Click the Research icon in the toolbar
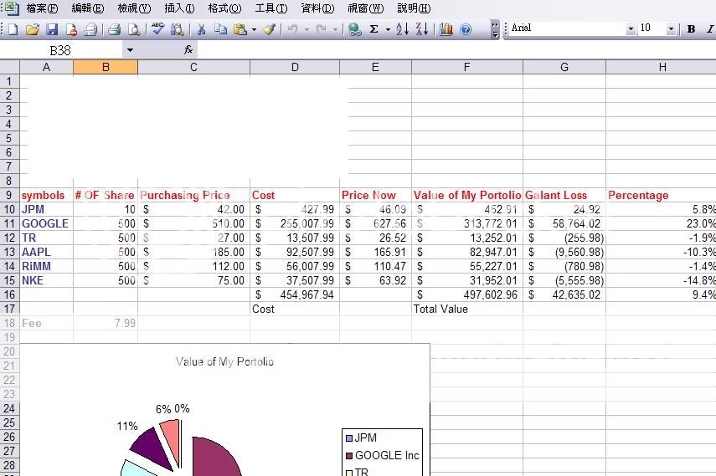 (x=178, y=29)
